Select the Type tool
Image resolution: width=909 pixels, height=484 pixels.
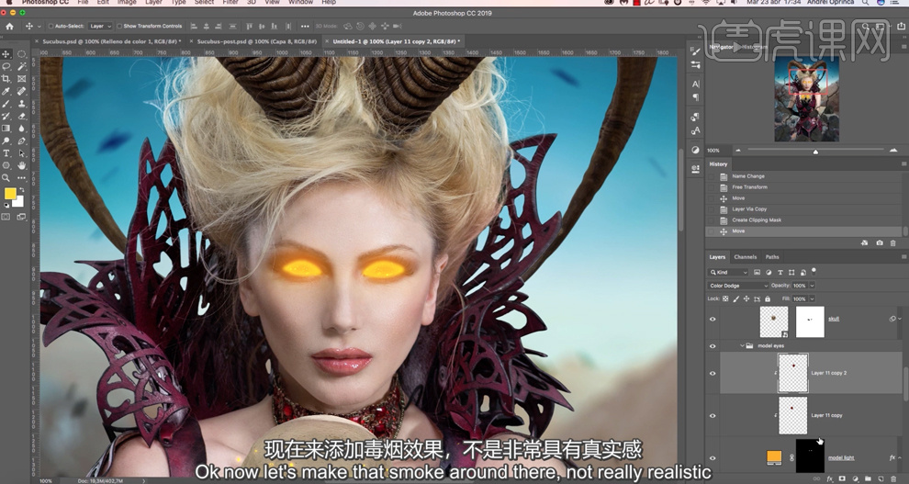pos(6,153)
